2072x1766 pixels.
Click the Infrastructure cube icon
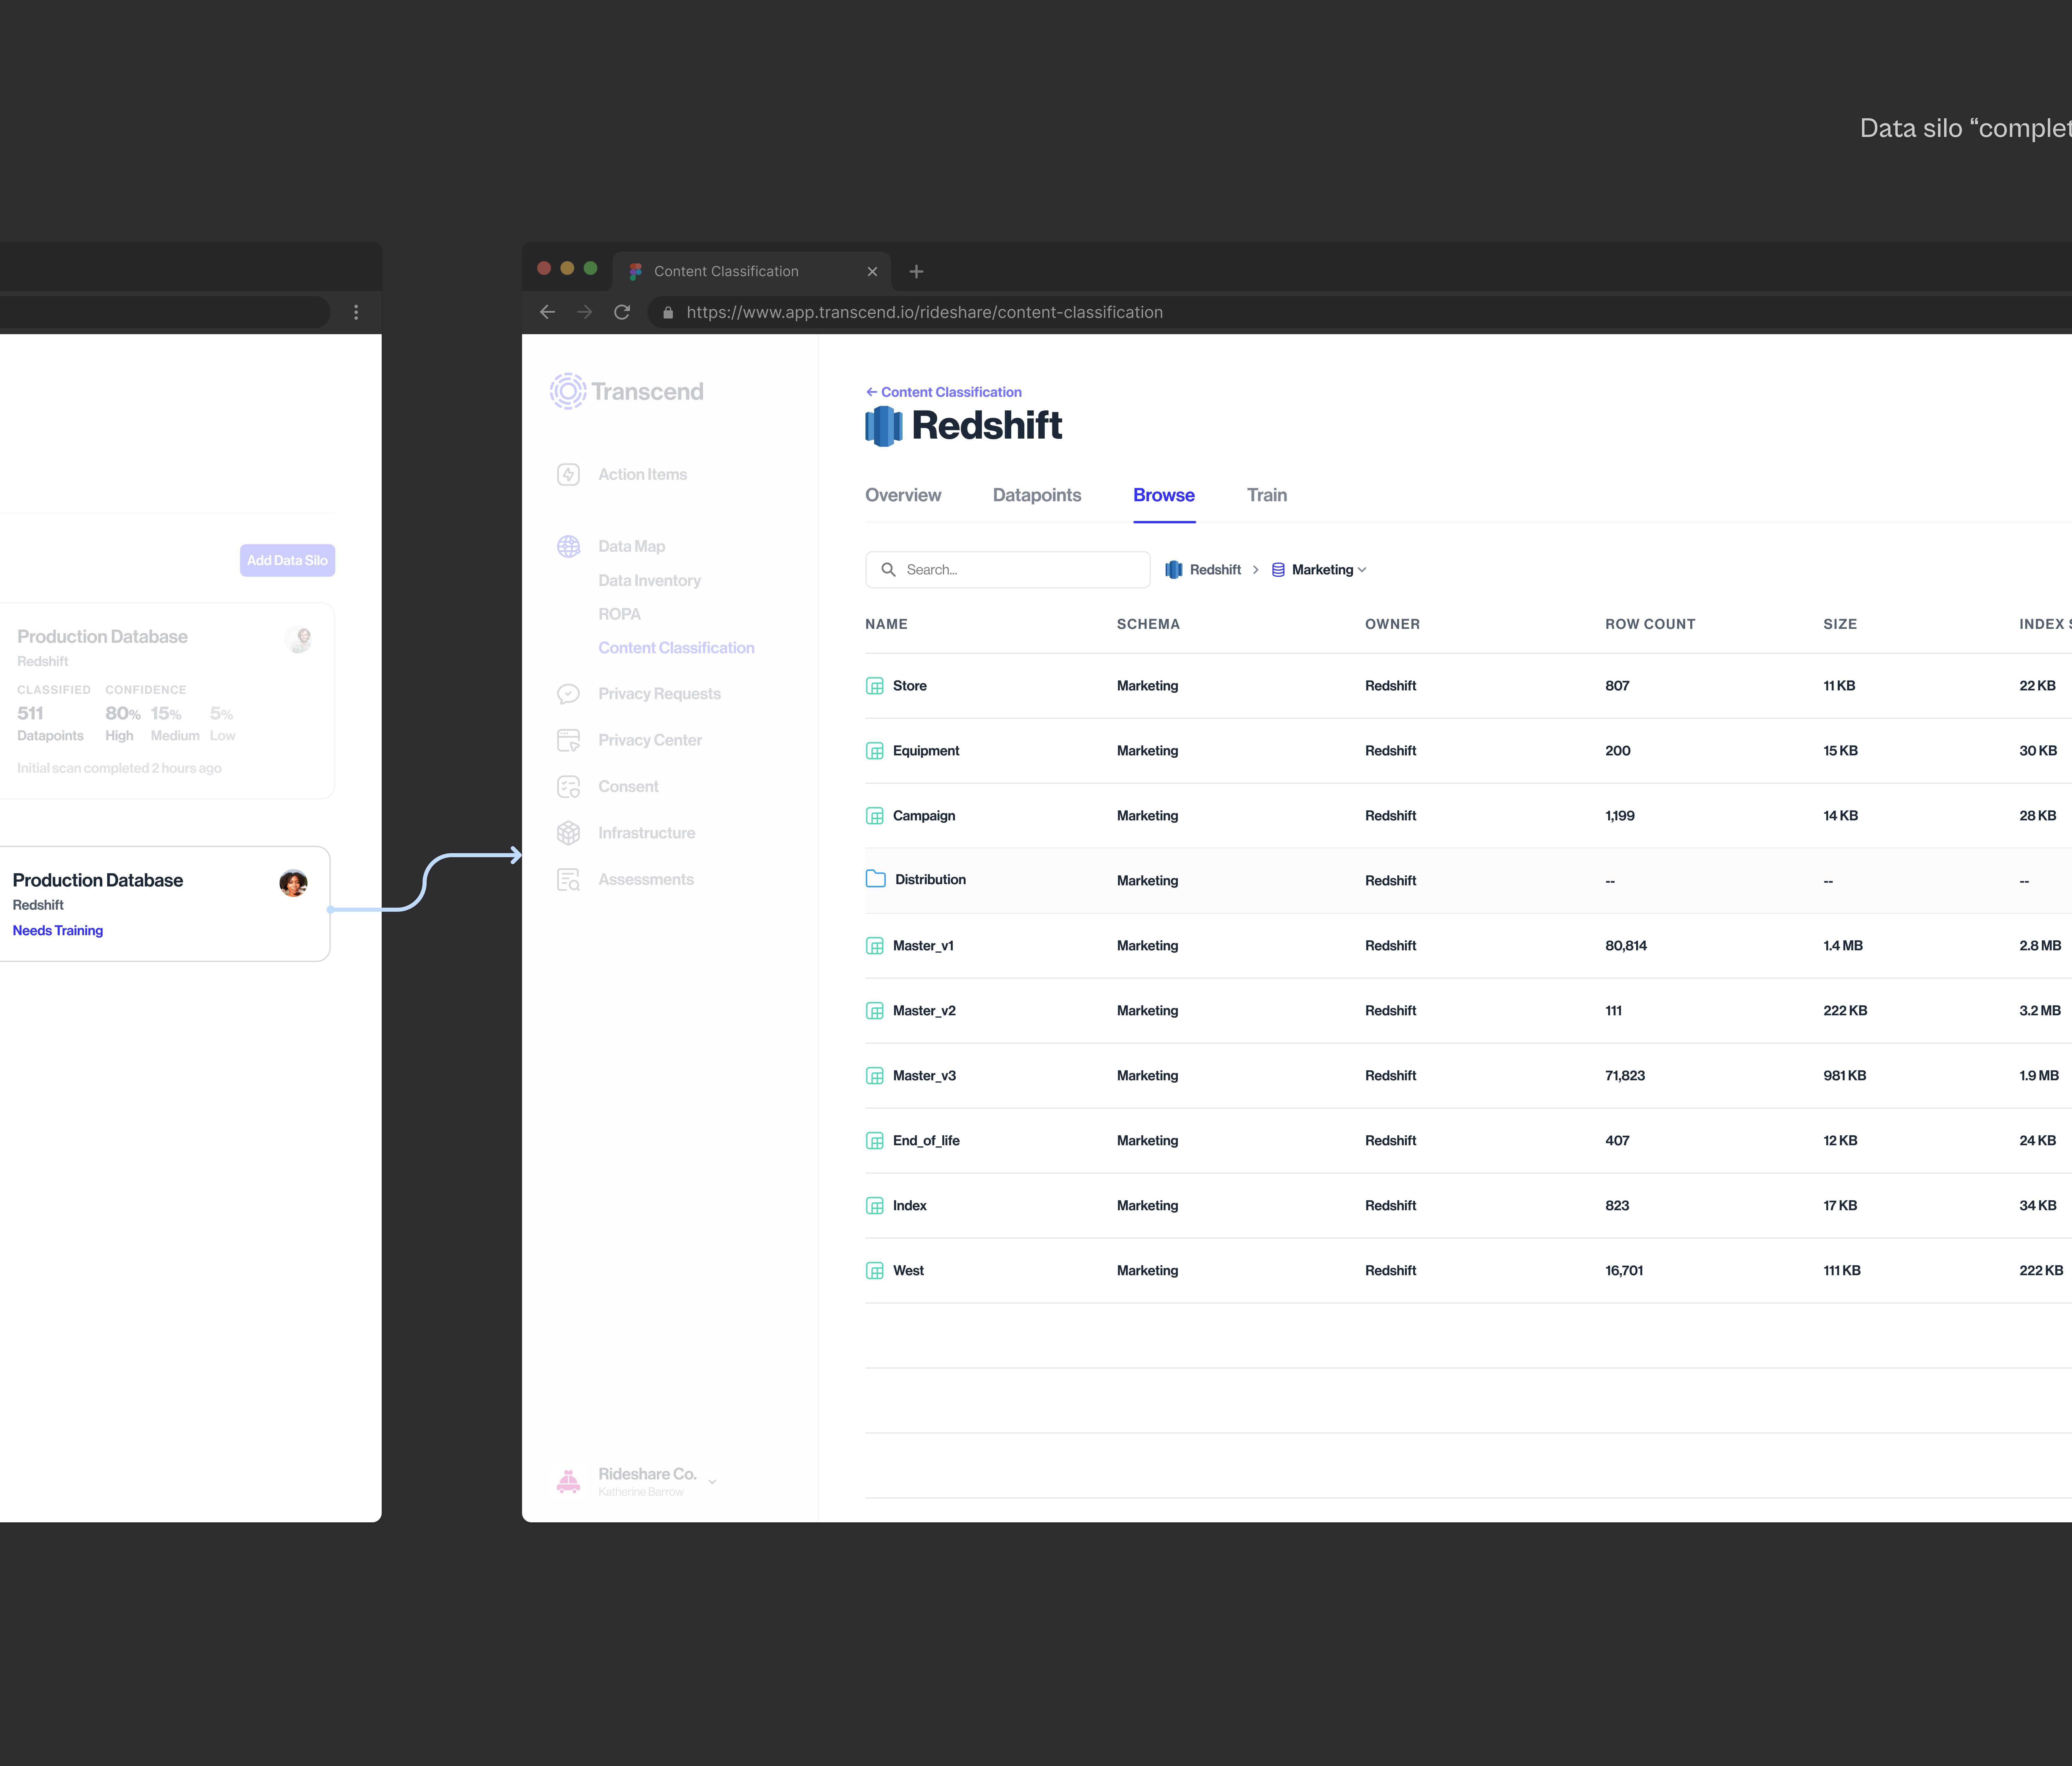coord(568,833)
